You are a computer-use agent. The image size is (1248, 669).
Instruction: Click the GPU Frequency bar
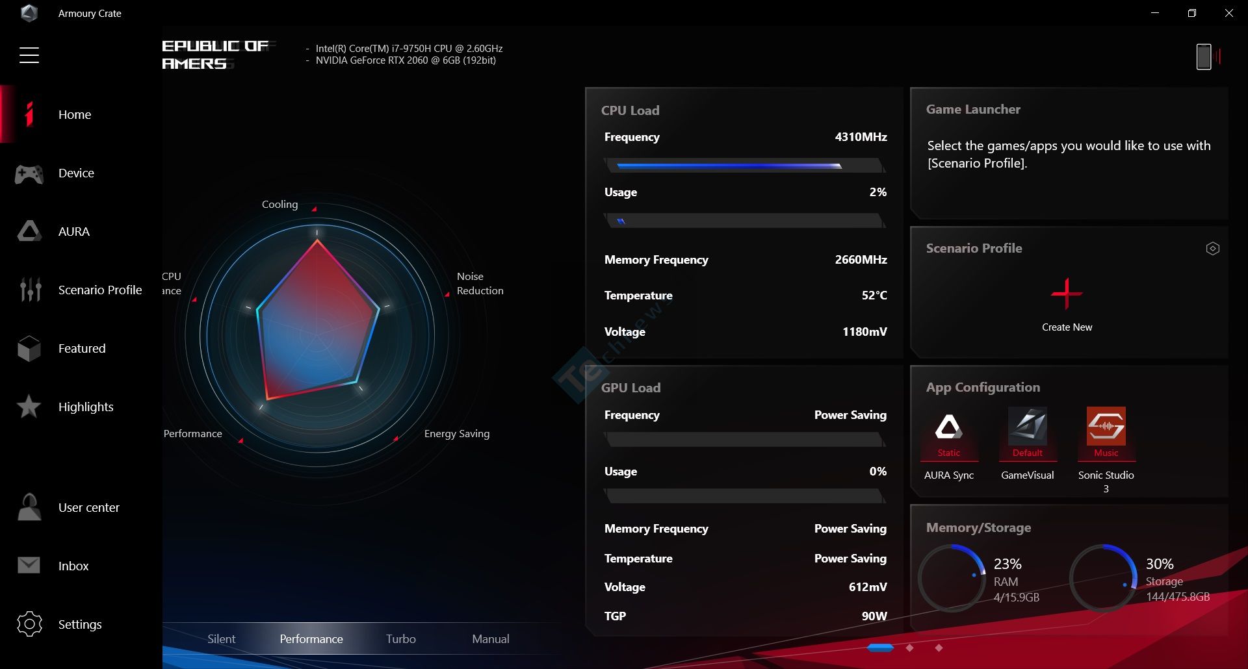[745, 440]
